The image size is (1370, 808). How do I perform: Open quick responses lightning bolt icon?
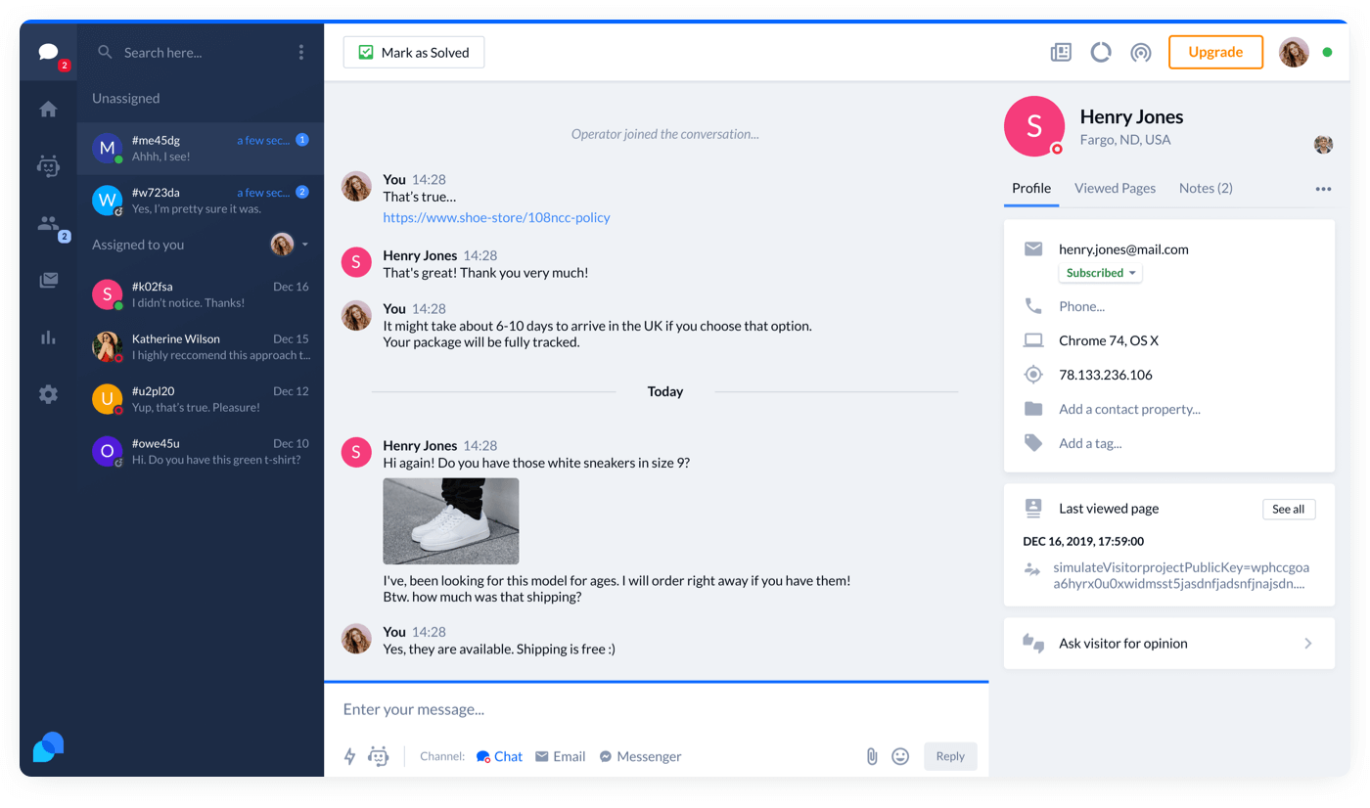coord(349,756)
